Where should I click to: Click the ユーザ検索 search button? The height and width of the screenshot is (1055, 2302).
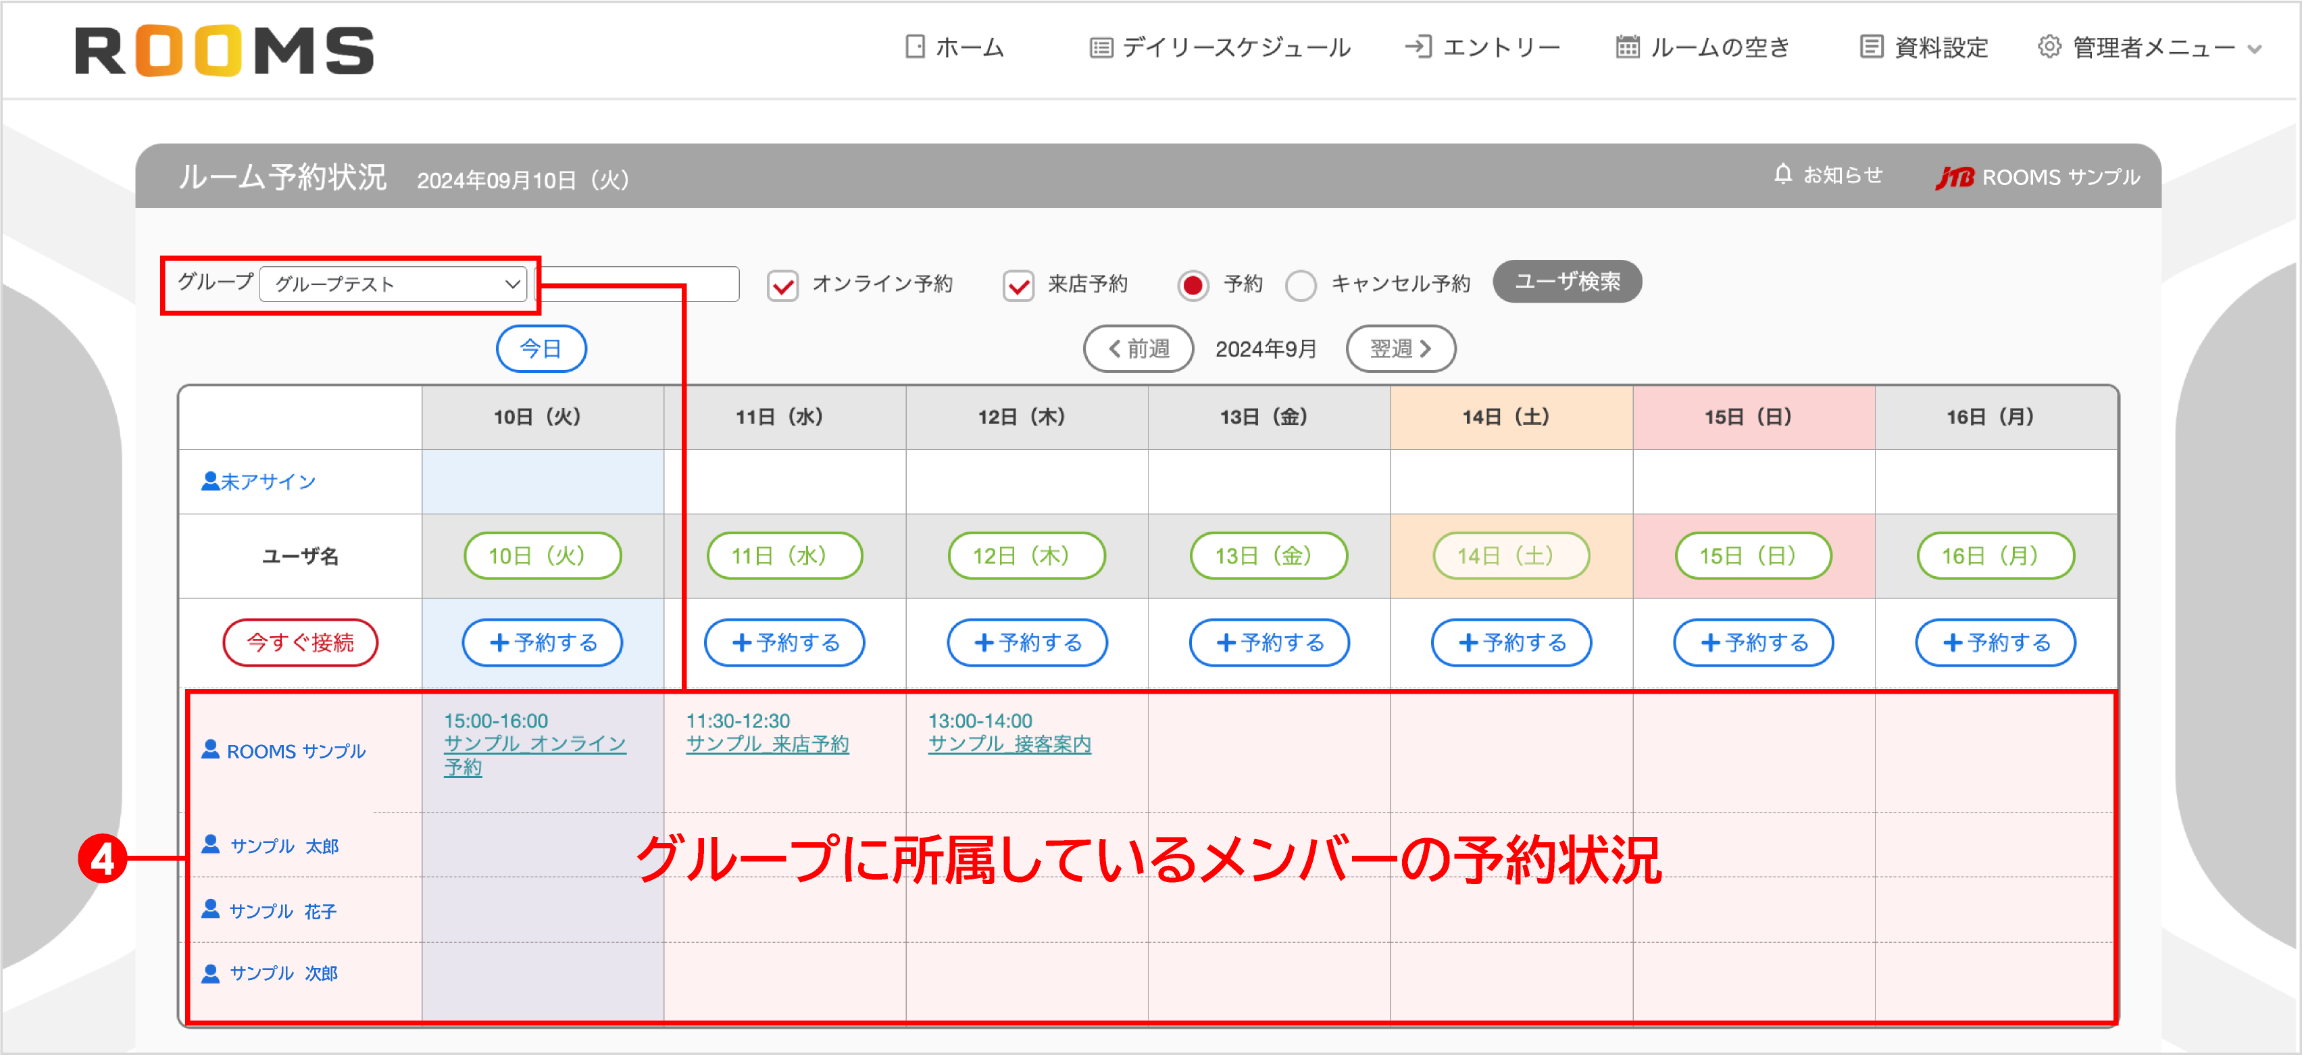[x=1566, y=282]
